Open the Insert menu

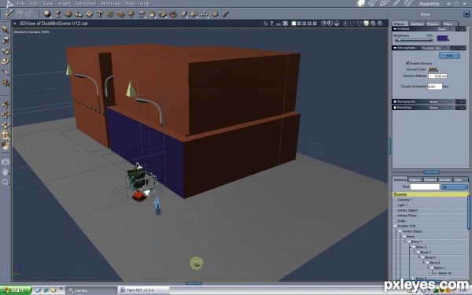tap(64, 4)
